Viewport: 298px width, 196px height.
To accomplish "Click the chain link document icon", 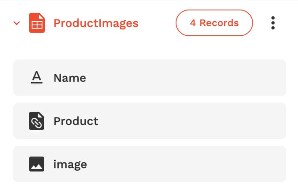I will [x=37, y=121].
